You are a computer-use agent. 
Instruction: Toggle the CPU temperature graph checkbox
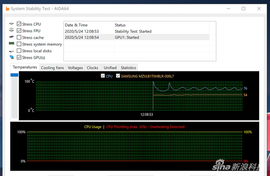[103, 76]
